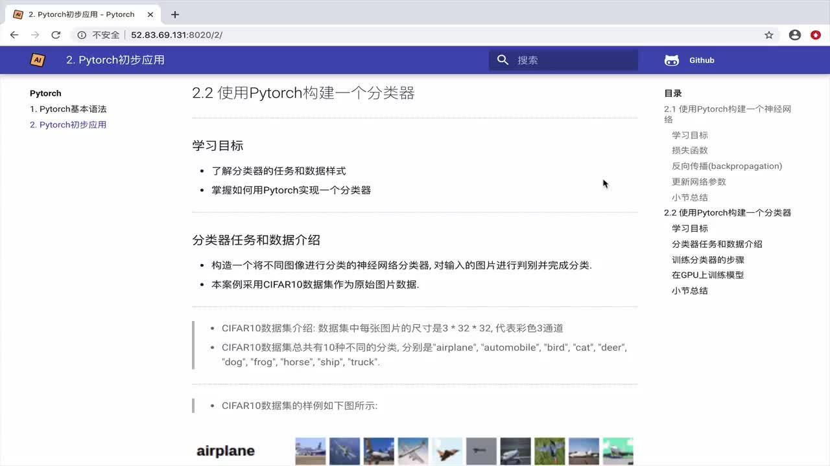Click the red extension icon in toolbar
This screenshot has width=830, height=466.
pyautogui.click(x=816, y=35)
